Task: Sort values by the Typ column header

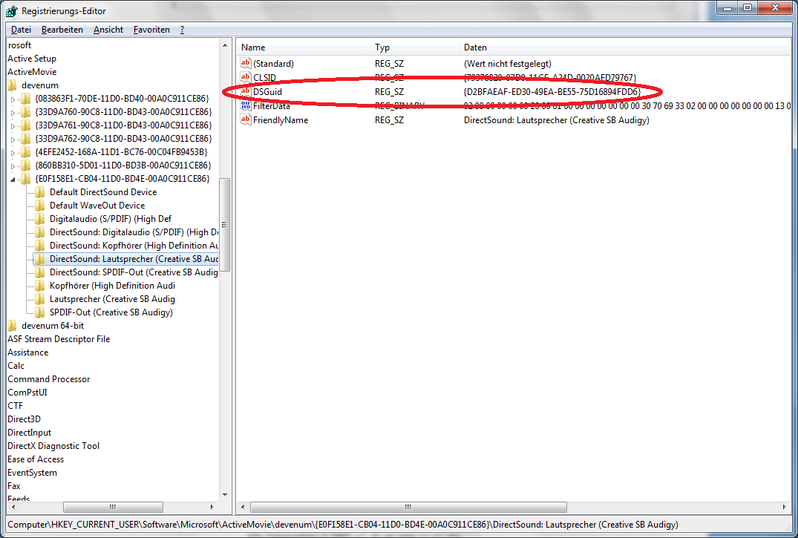Action: click(x=414, y=47)
